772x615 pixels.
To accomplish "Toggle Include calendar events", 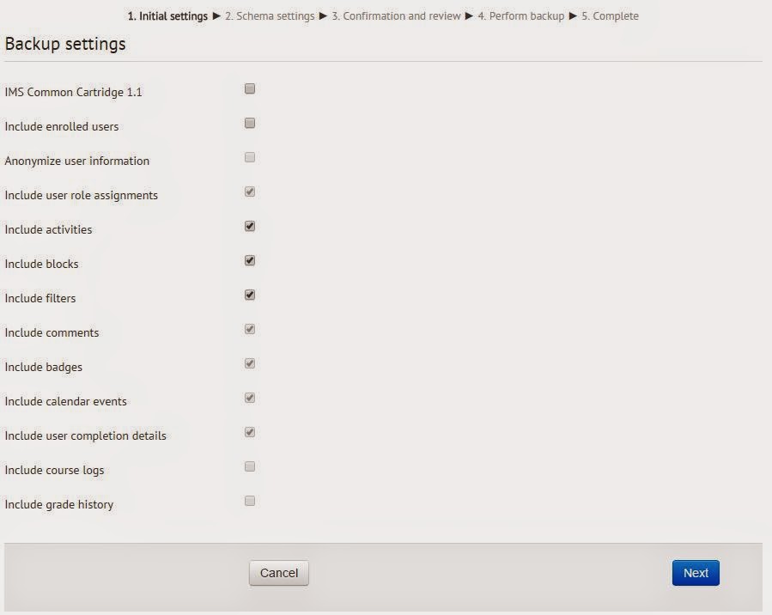I will (249, 398).
